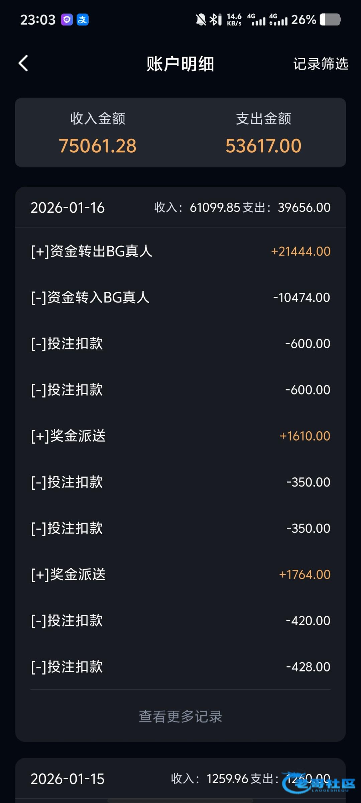Tap the Alipay icon in status bar
The image size is (361, 803).
83,20
